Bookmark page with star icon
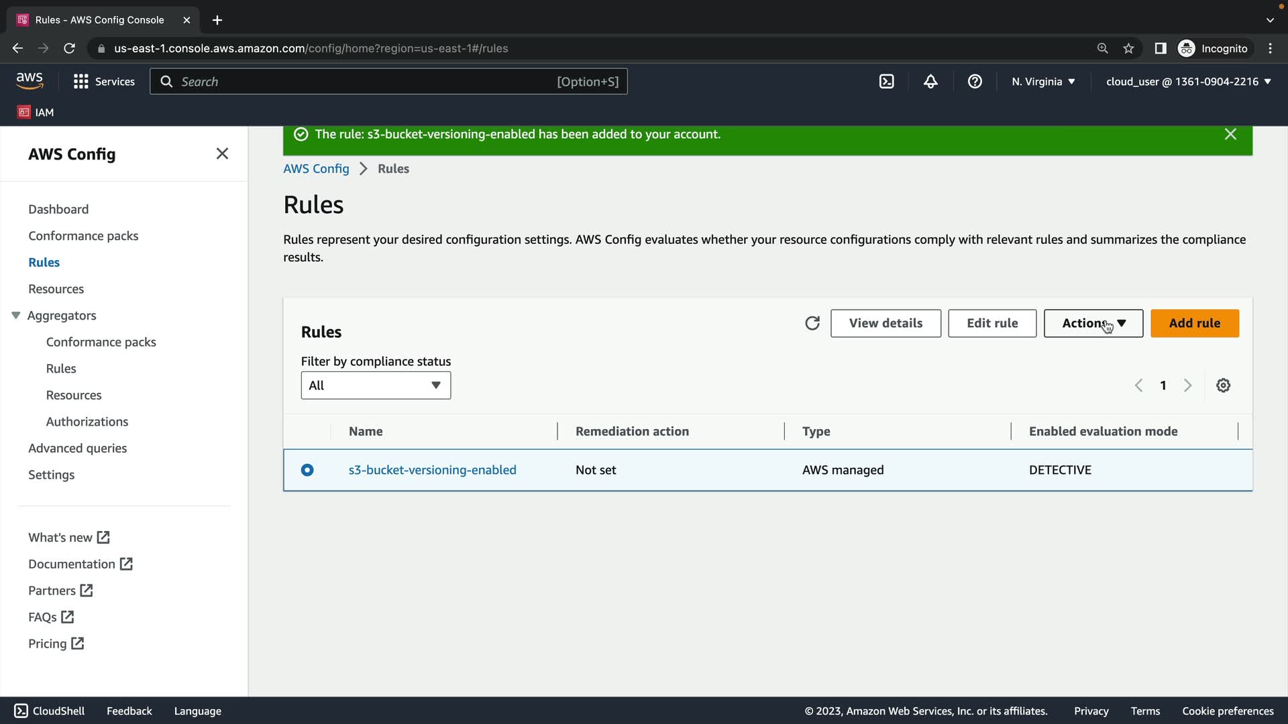The image size is (1288, 724). click(x=1128, y=48)
